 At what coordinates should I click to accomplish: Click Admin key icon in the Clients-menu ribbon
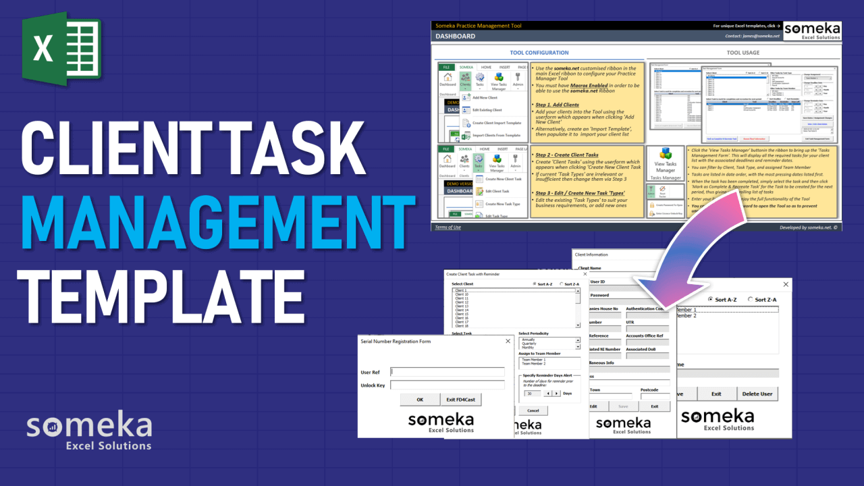[x=518, y=78]
